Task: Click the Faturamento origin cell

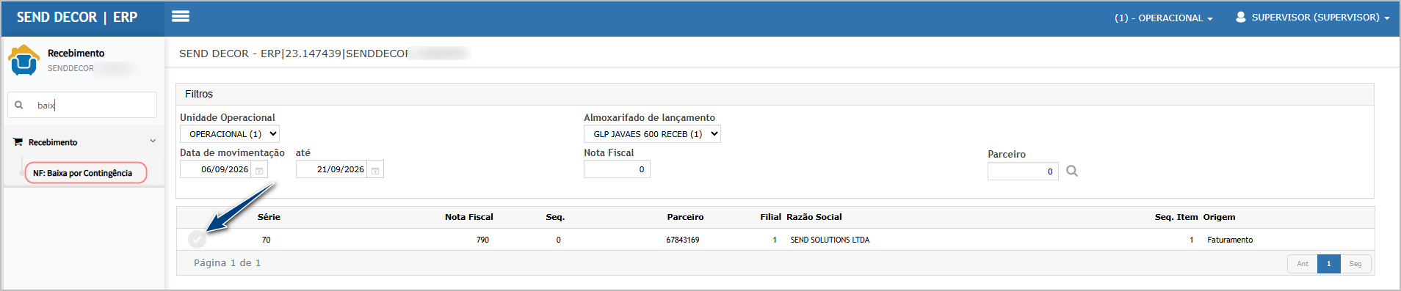Action: click(1230, 240)
